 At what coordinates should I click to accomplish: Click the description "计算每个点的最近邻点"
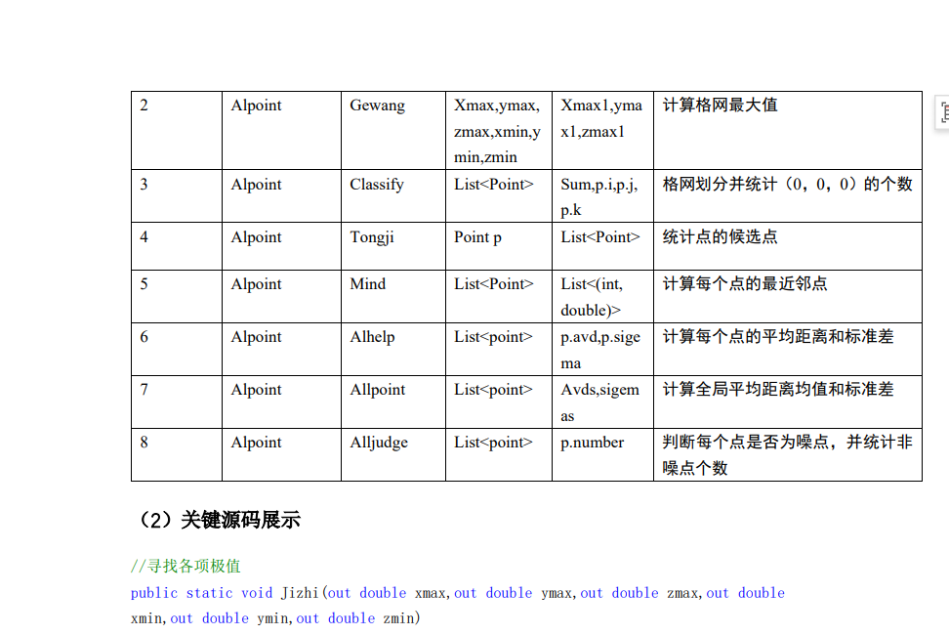point(744,284)
